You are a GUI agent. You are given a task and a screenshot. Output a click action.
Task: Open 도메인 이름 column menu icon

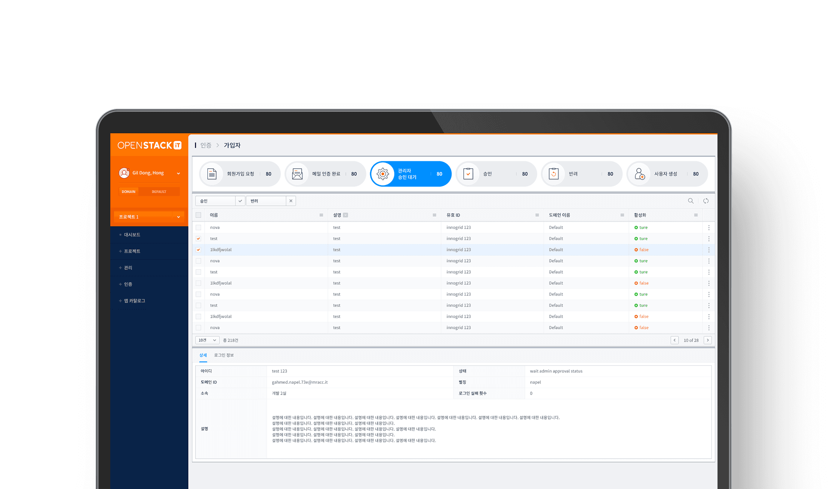click(622, 215)
